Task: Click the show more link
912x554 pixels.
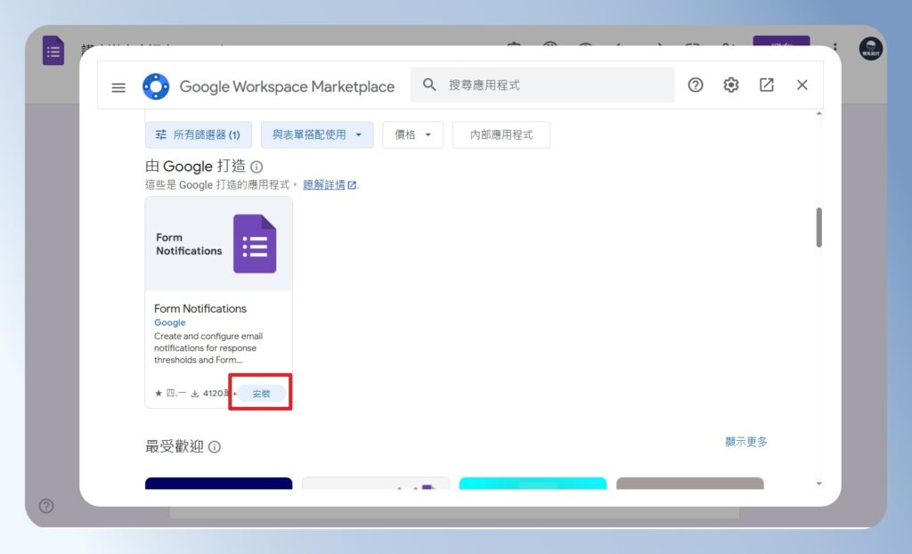Action: tap(746, 442)
